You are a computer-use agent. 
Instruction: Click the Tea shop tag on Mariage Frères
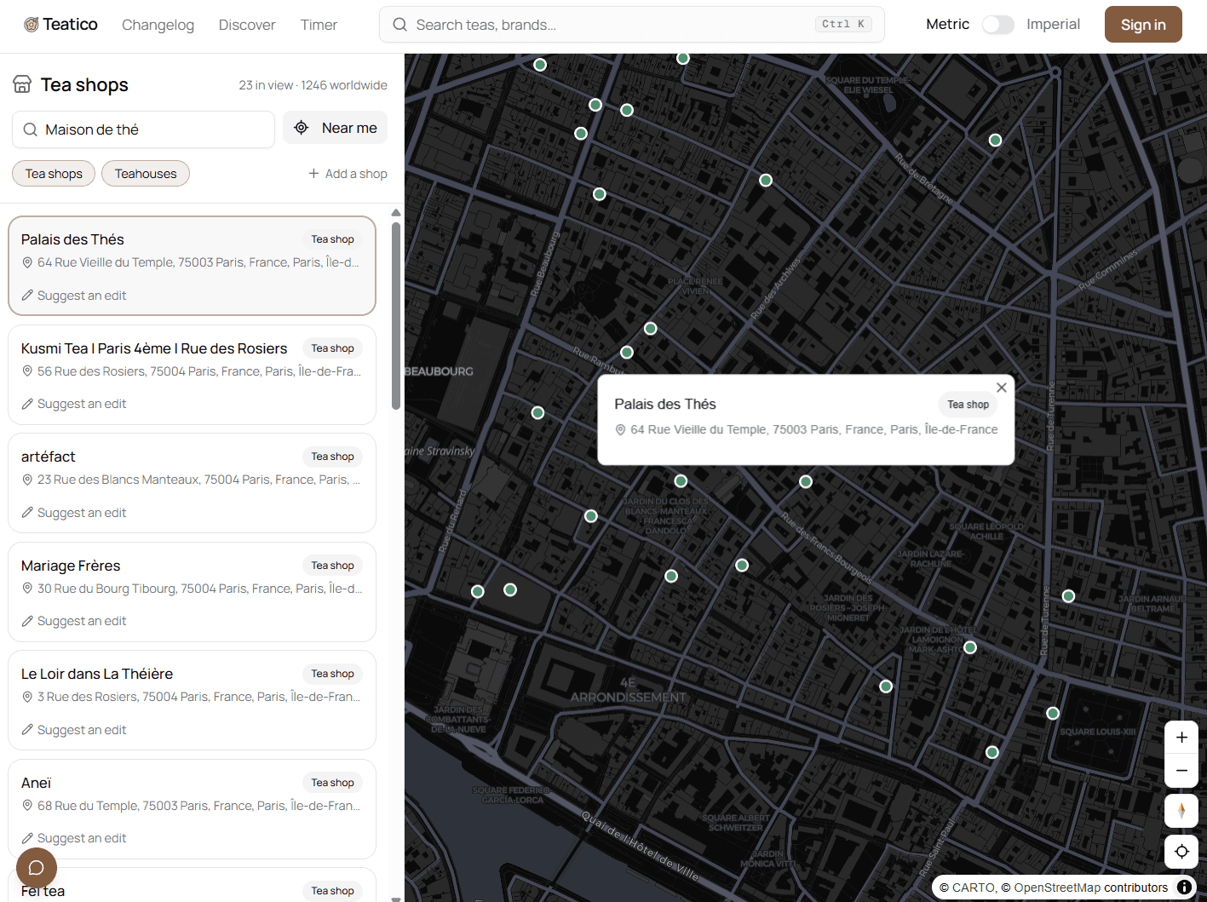[332, 566]
